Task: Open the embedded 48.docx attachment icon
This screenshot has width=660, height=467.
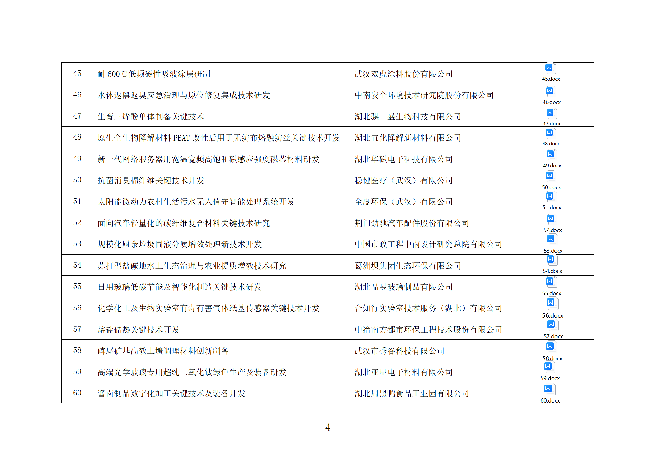Action: click(x=551, y=137)
